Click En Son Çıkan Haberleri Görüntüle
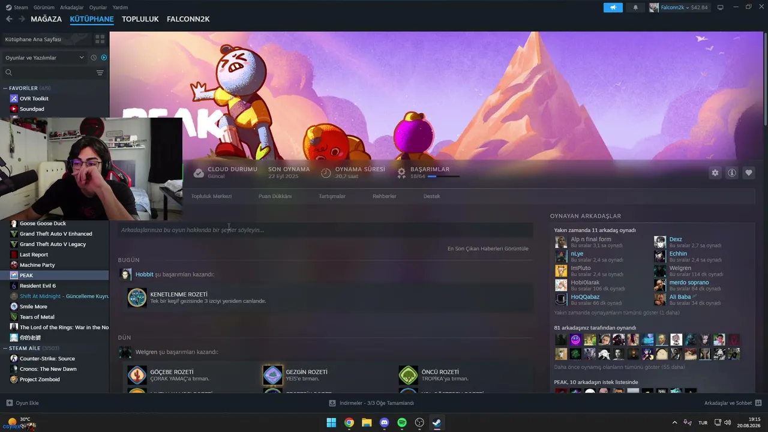 [x=488, y=248]
